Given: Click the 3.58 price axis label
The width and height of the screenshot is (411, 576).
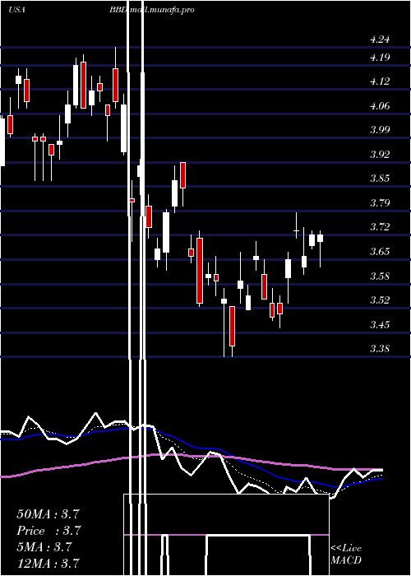Looking at the screenshot, I should click(380, 276).
